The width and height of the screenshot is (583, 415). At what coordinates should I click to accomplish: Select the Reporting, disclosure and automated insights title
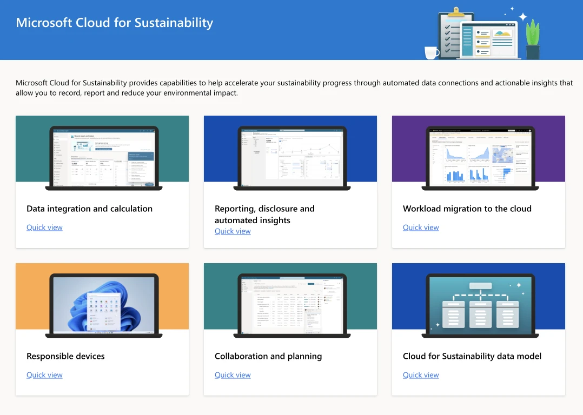coord(264,214)
